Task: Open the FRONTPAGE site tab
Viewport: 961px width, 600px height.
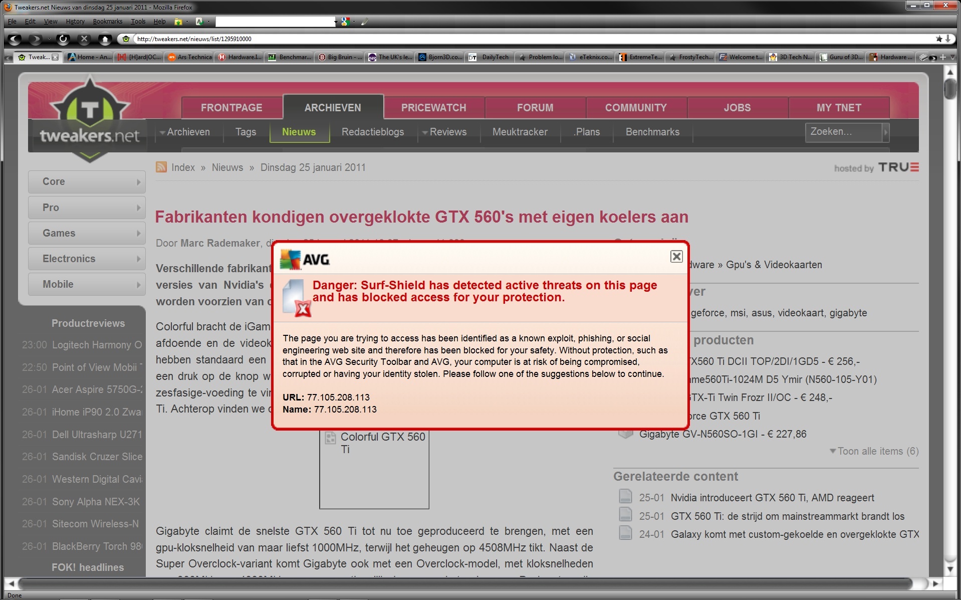Action: pos(231,108)
